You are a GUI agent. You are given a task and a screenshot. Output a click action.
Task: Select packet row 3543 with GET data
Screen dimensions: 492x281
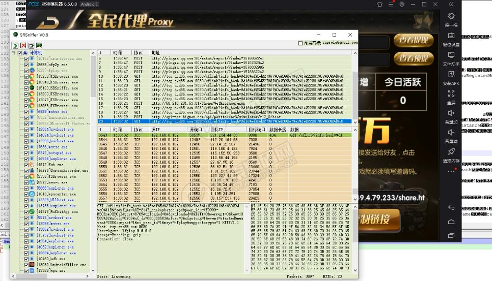[225, 135]
